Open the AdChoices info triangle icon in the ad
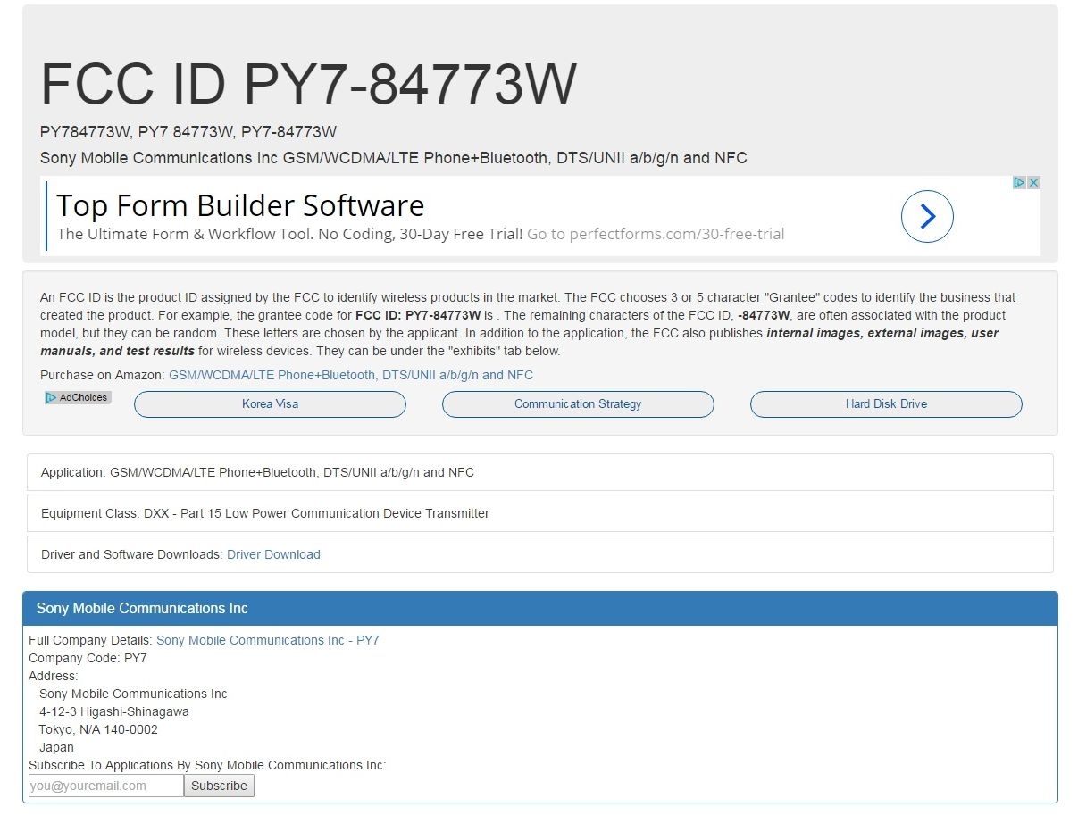The image size is (1078, 815). (1019, 182)
